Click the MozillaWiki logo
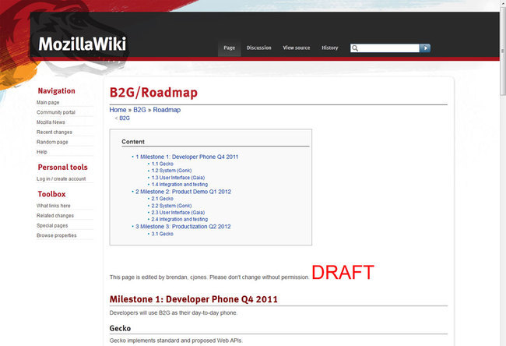 click(83, 44)
